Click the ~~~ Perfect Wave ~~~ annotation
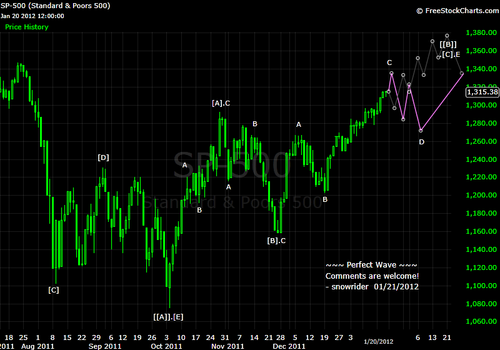The image size is (500, 350). click(x=371, y=265)
